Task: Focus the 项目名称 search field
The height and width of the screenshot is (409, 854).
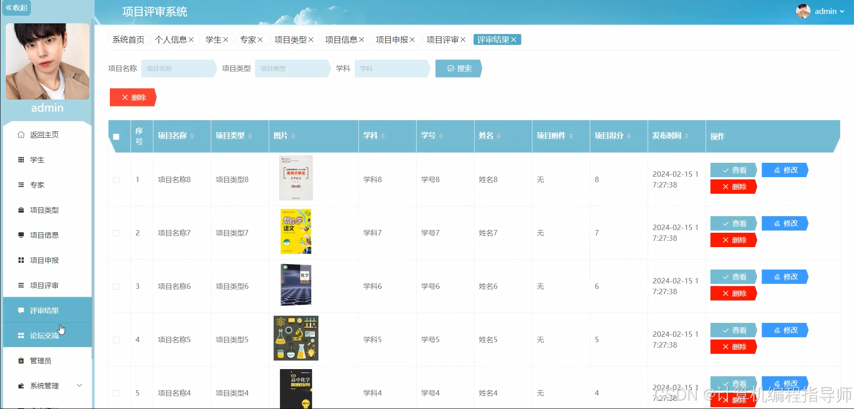Action: coord(179,69)
